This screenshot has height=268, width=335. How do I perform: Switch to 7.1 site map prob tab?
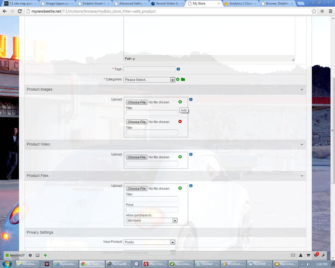tap(20, 3)
